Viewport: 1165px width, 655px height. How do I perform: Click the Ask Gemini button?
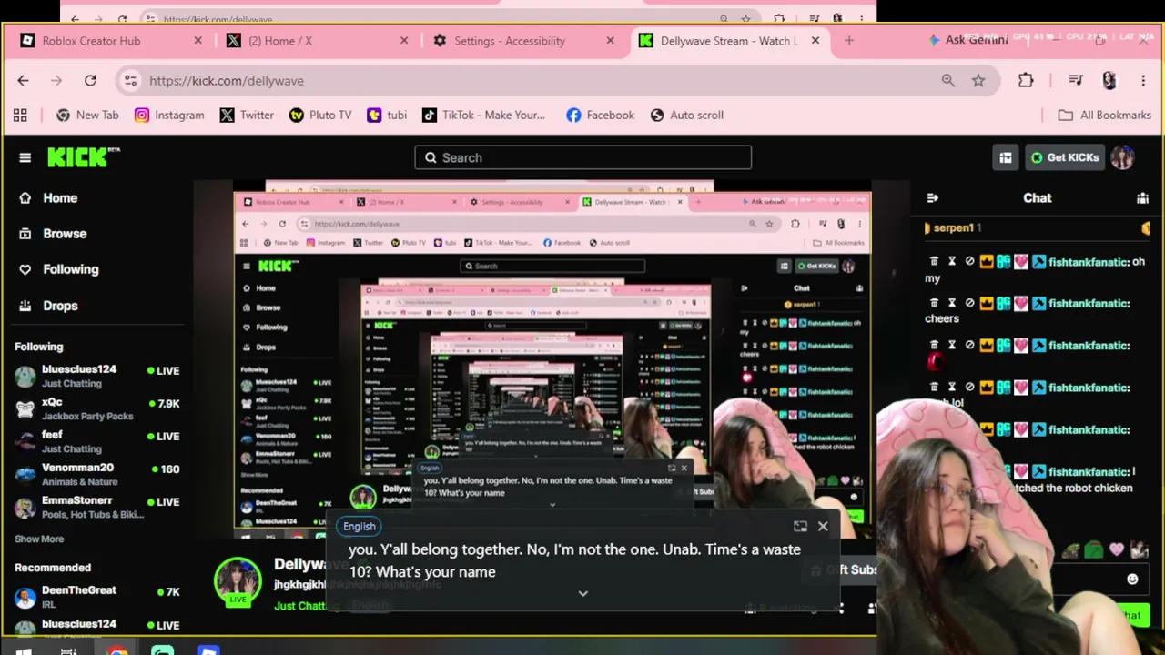(x=967, y=40)
